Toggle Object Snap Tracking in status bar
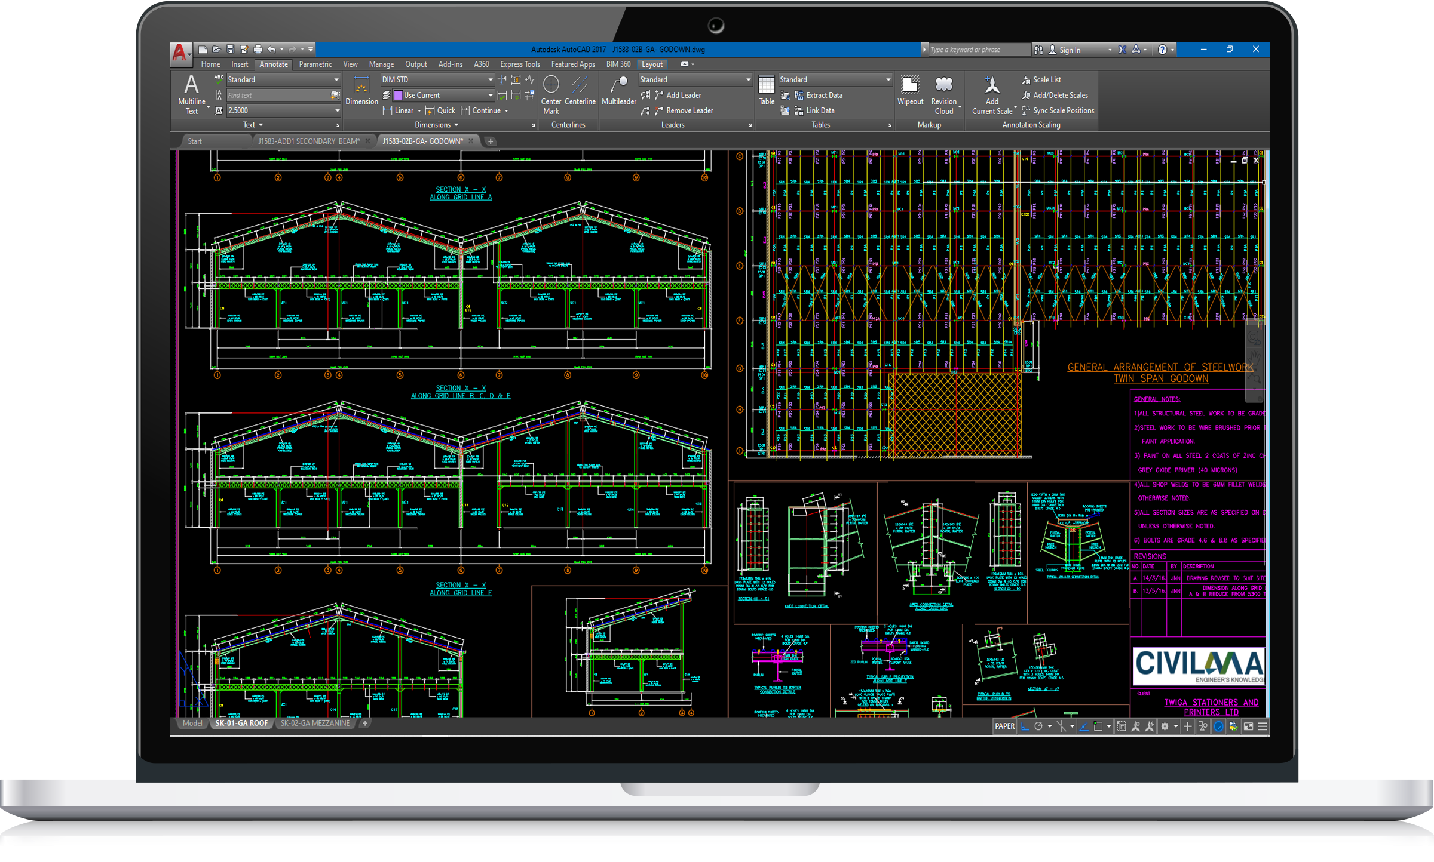This screenshot has height=862, width=1434. click(x=1084, y=726)
